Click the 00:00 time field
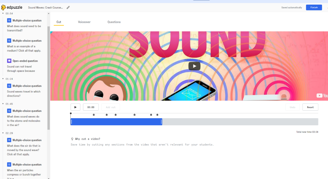328x179 pixels. [91, 107]
